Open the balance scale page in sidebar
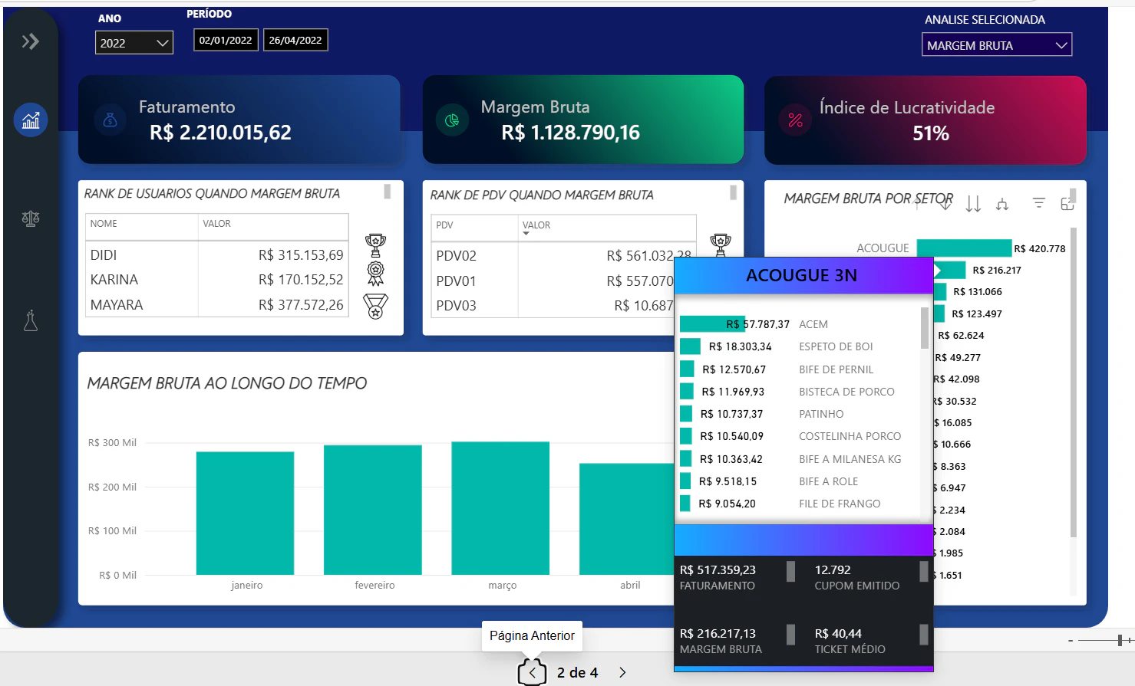1135x686 pixels. [31, 219]
